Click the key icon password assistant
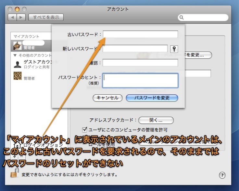 coord(174,49)
